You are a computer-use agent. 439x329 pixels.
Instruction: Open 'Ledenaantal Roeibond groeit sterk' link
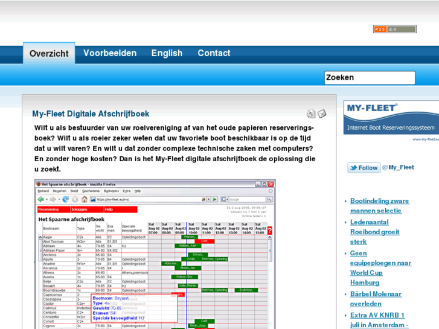(x=374, y=232)
